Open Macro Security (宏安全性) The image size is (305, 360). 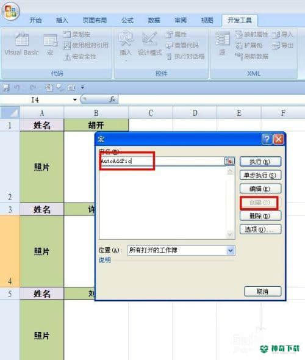(80, 57)
